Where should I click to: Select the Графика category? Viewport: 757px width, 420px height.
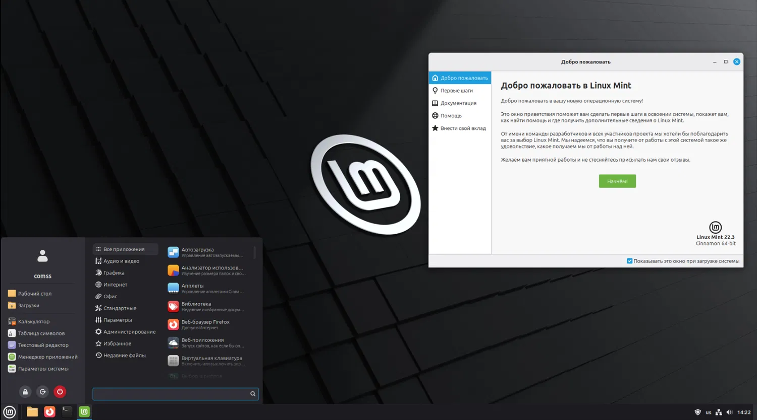125,273
